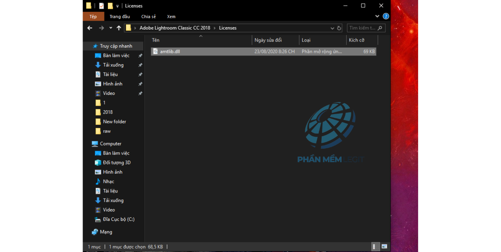Click the Forward navigation arrow

[101, 28]
